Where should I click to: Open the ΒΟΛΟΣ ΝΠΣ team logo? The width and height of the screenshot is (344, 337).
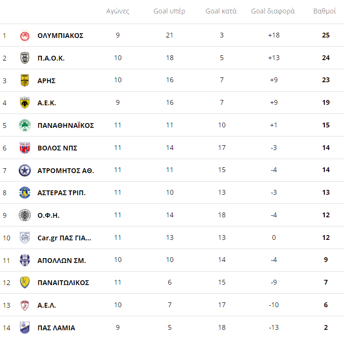tap(25, 148)
